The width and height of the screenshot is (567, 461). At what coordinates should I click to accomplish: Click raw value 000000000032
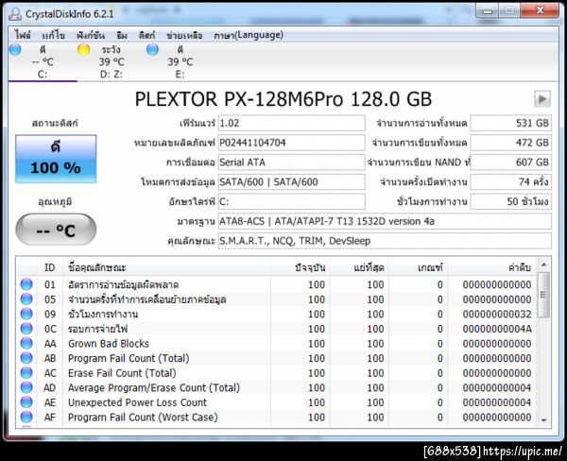497,315
